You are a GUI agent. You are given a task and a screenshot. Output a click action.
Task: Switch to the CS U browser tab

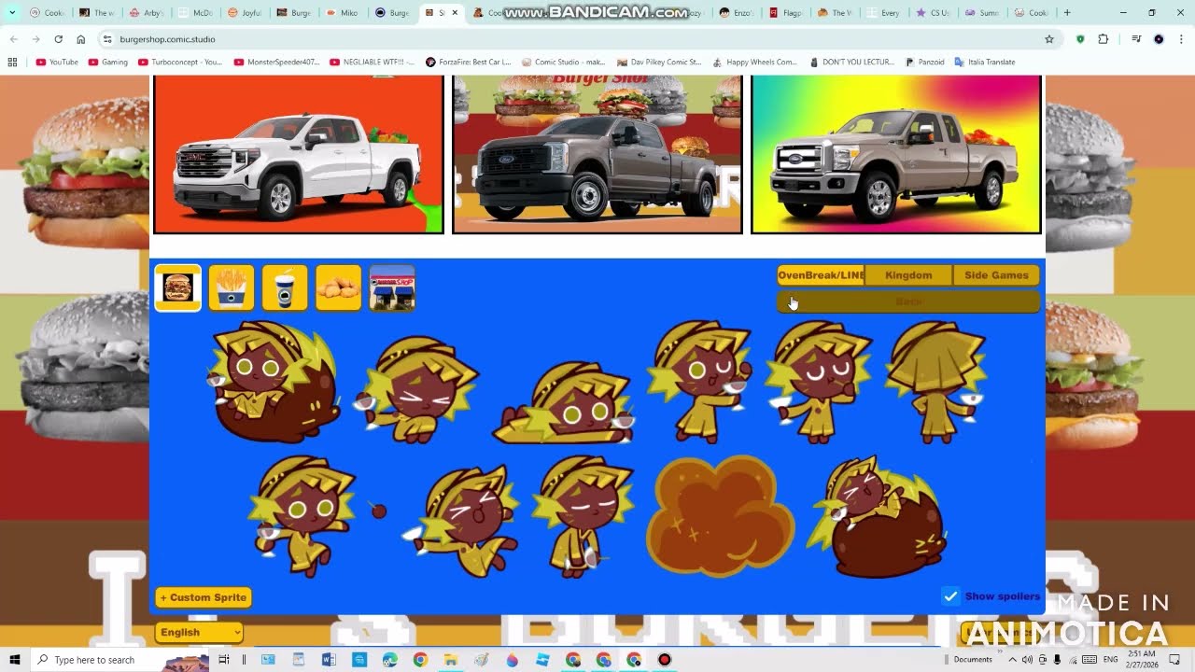pyautogui.click(x=934, y=13)
